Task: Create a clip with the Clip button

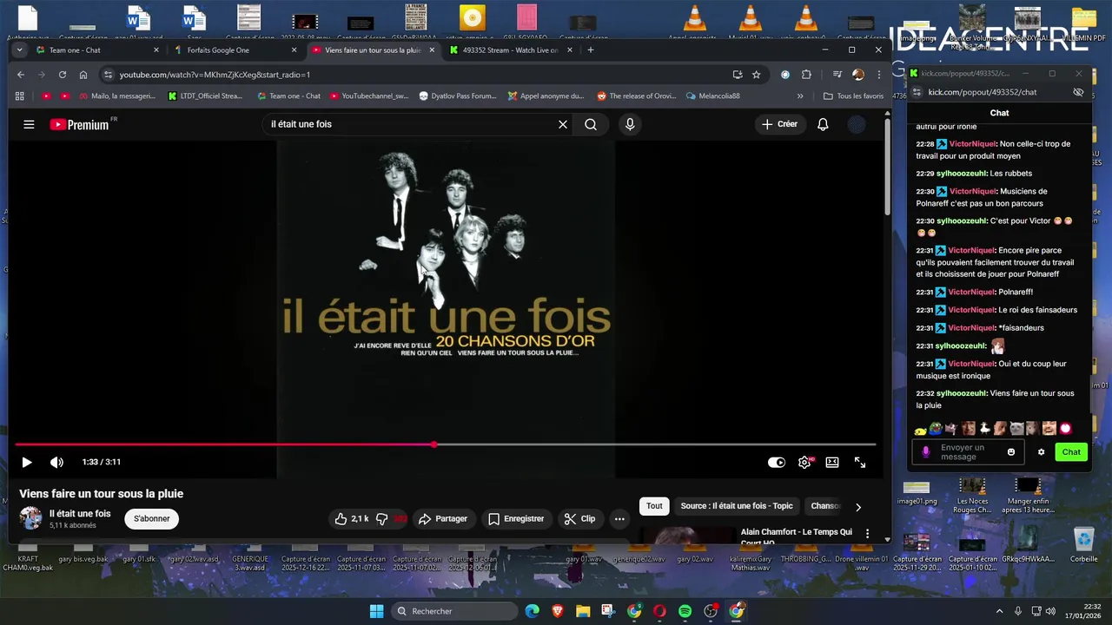Action: coord(579,518)
